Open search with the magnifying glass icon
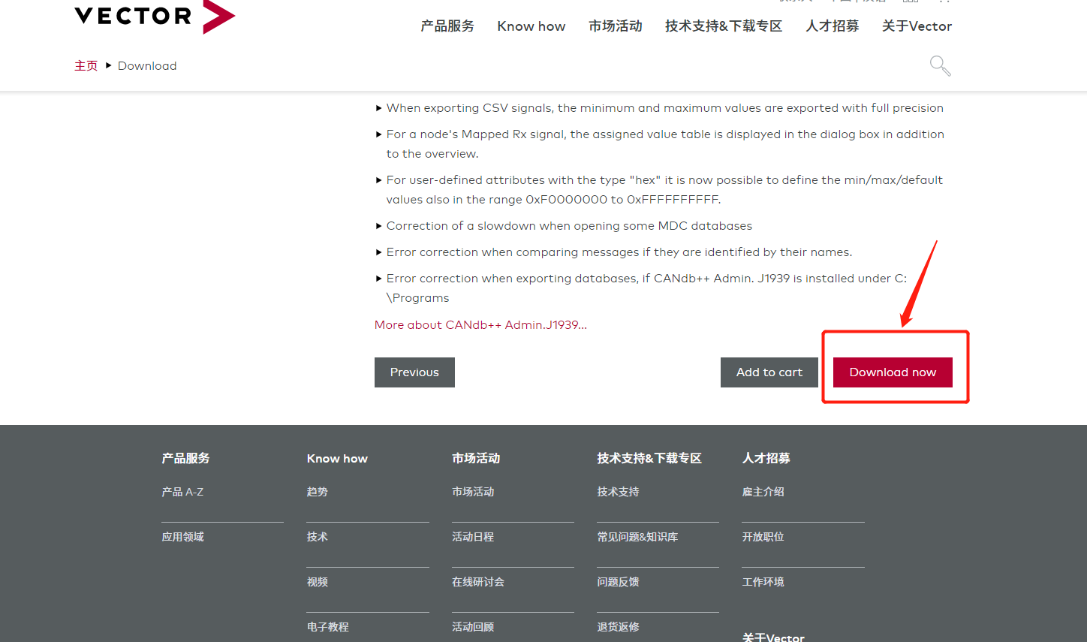The height and width of the screenshot is (642, 1087). (x=940, y=66)
